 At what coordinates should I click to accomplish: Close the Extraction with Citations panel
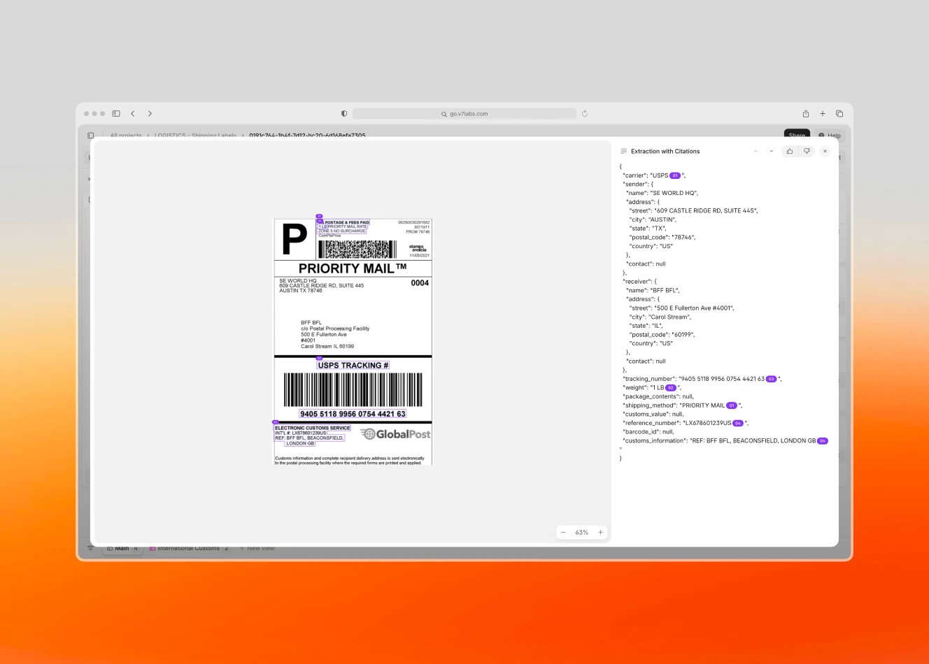coord(825,151)
